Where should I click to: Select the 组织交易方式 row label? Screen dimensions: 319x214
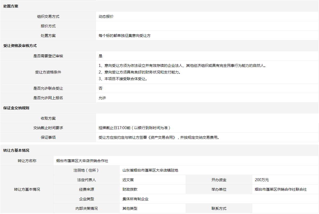pyautogui.click(x=48, y=16)
